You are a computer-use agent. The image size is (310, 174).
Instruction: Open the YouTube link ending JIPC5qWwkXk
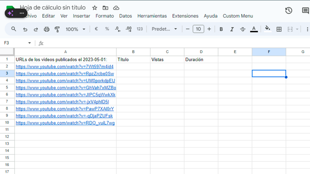coord(66,95)
